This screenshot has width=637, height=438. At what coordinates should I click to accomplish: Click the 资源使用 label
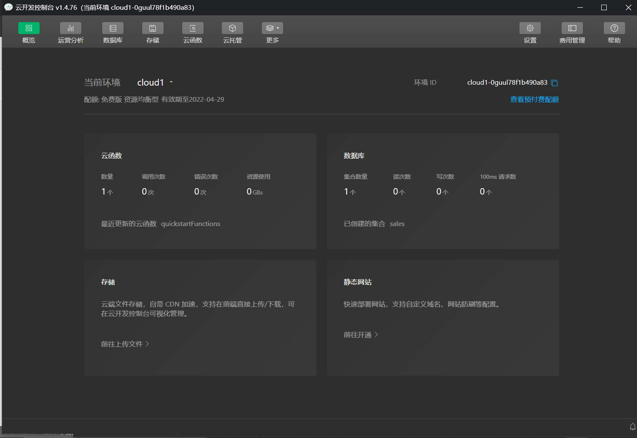pos(258,177)
